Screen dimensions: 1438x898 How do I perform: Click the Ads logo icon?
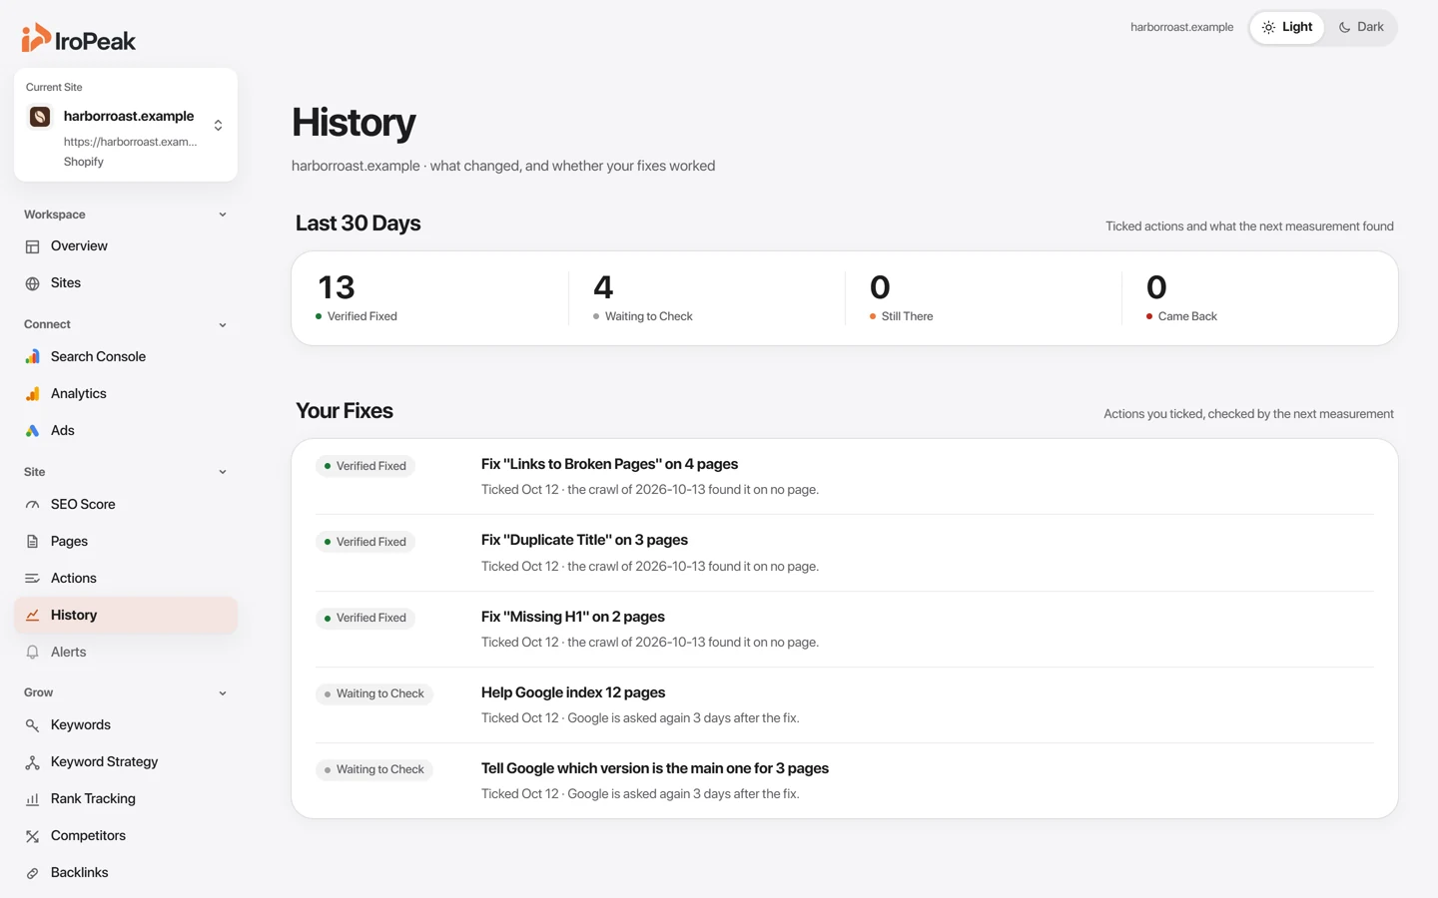(32, 431)
